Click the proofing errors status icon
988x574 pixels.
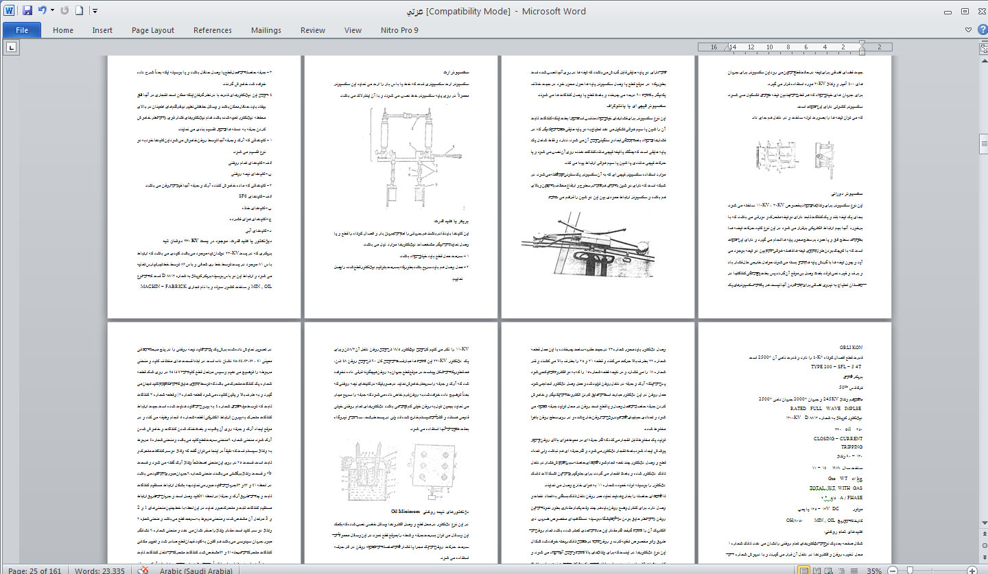point(143,571)
